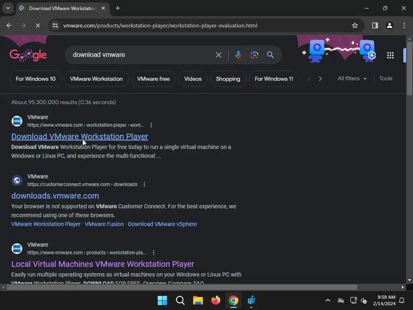
Task: Open Download VMware vSphere sitelink
Action: click(162, 224)
